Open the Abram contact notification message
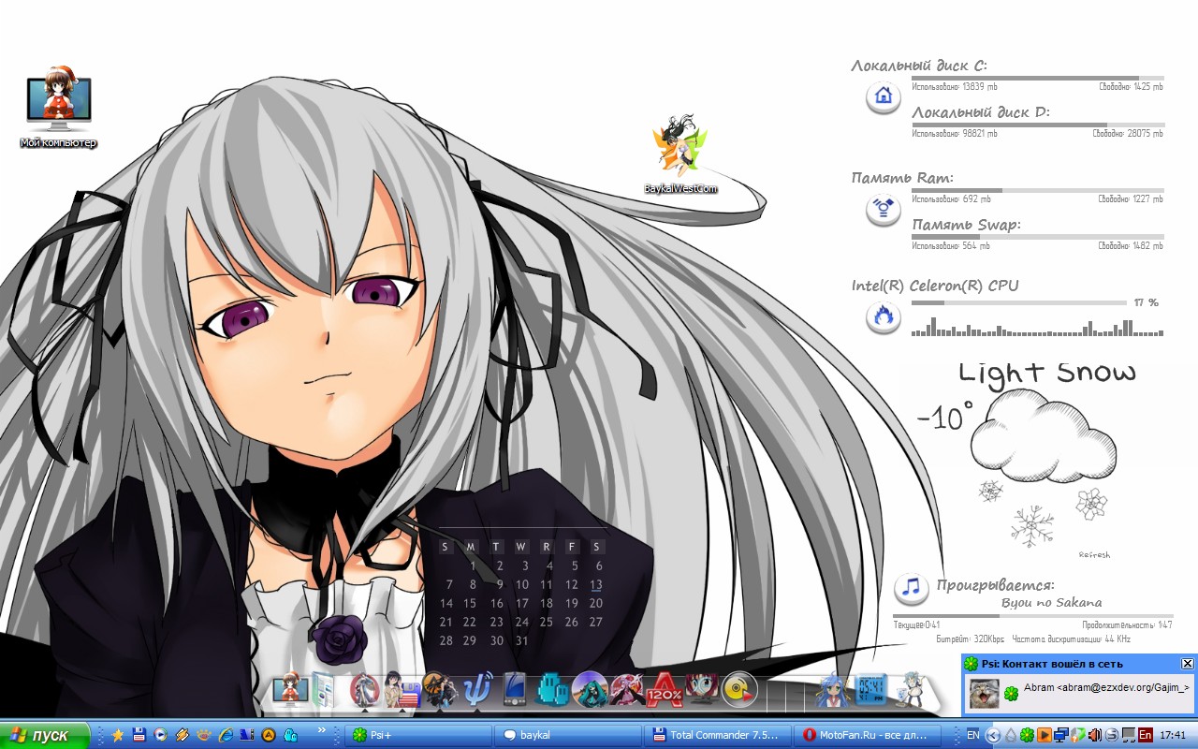 1106,687
